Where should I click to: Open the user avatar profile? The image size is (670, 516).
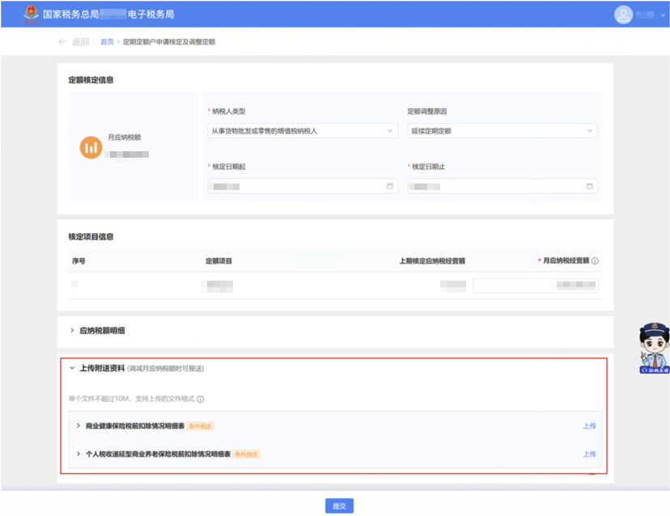(x=622, y=15)
